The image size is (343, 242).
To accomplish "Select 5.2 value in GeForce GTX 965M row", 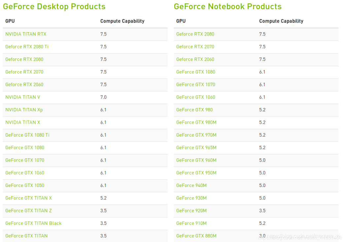I will coord(262,148).
